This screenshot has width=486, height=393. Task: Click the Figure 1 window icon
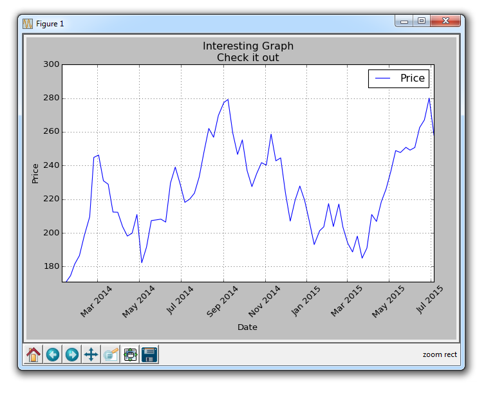28,24
